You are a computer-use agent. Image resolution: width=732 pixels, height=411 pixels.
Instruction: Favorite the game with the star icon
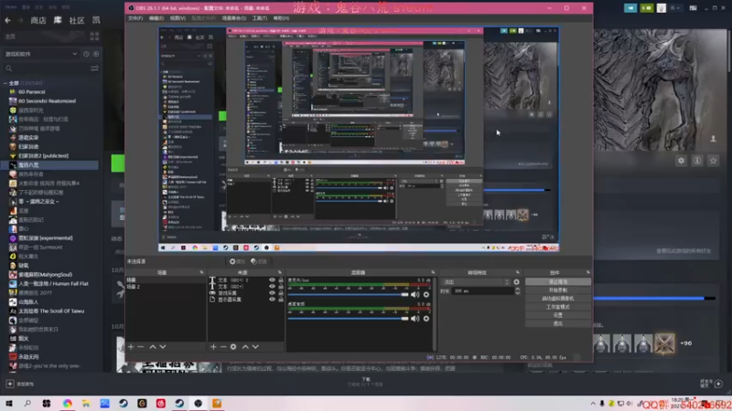pyautogui.click(x=713, y=161)
